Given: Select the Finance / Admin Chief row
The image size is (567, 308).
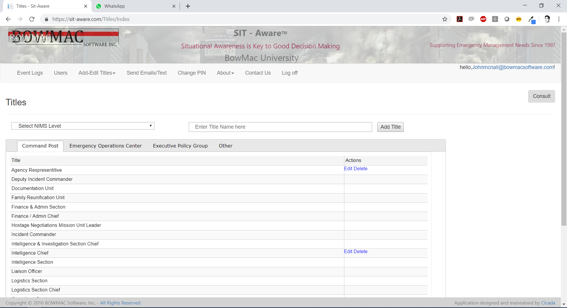Looking at the screenshot, I should pyautogui.click(x=219, y=216).
